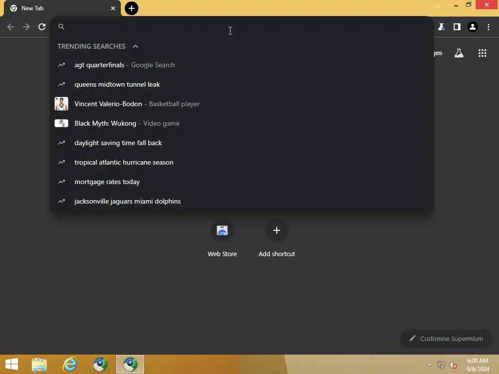Screen dimensions: 499x374
Task: Click the address bar search field
Action: click(x=242, y=27)
